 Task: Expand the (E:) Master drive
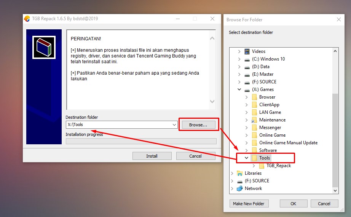(x=239, y=74)
